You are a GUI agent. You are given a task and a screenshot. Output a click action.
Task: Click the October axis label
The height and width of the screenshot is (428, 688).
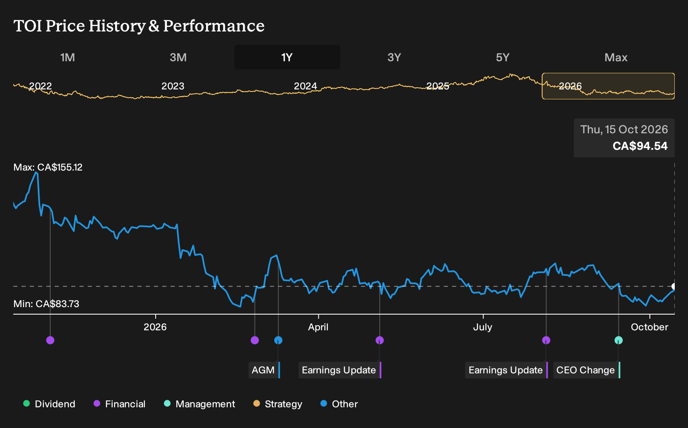point(650,327)
